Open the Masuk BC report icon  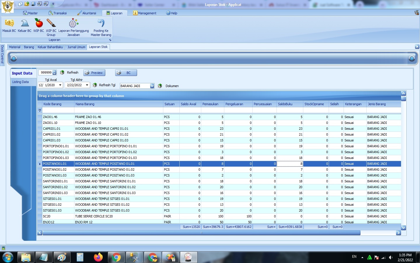point(9,23)
